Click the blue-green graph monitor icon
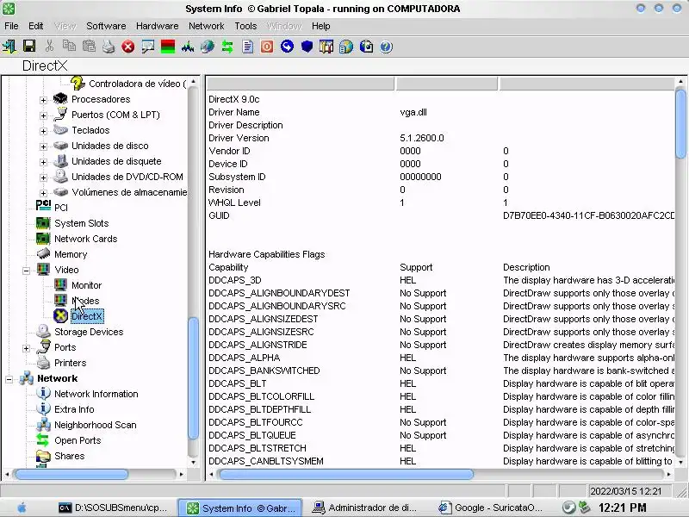This screenshot has height=517, width=689. point(188,47)
